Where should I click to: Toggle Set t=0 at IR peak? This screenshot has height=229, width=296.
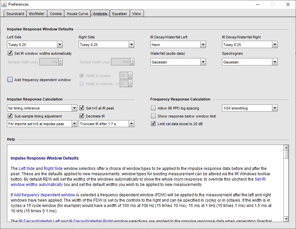pos(82,108)
